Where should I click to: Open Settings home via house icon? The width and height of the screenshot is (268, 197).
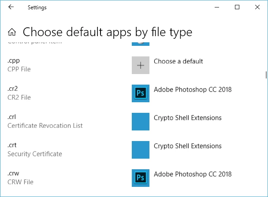(12, 32)
